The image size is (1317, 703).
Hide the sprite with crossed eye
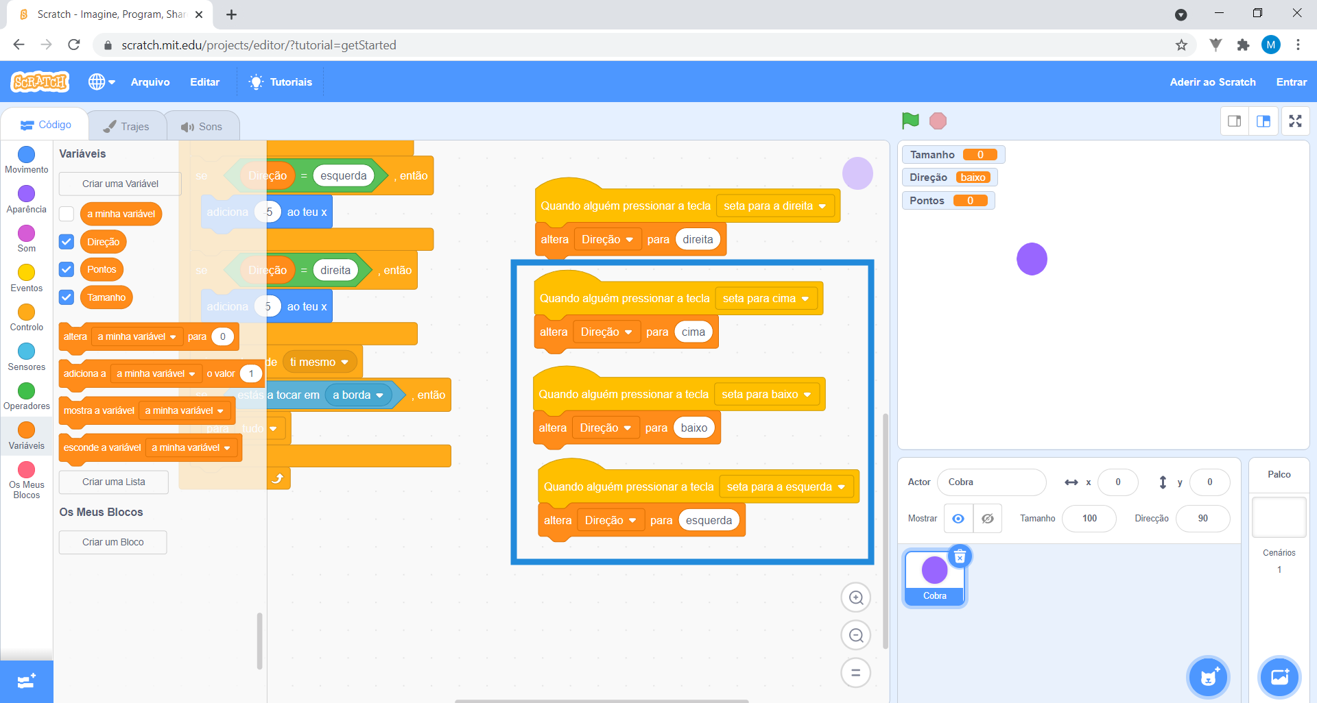(988, 519)
